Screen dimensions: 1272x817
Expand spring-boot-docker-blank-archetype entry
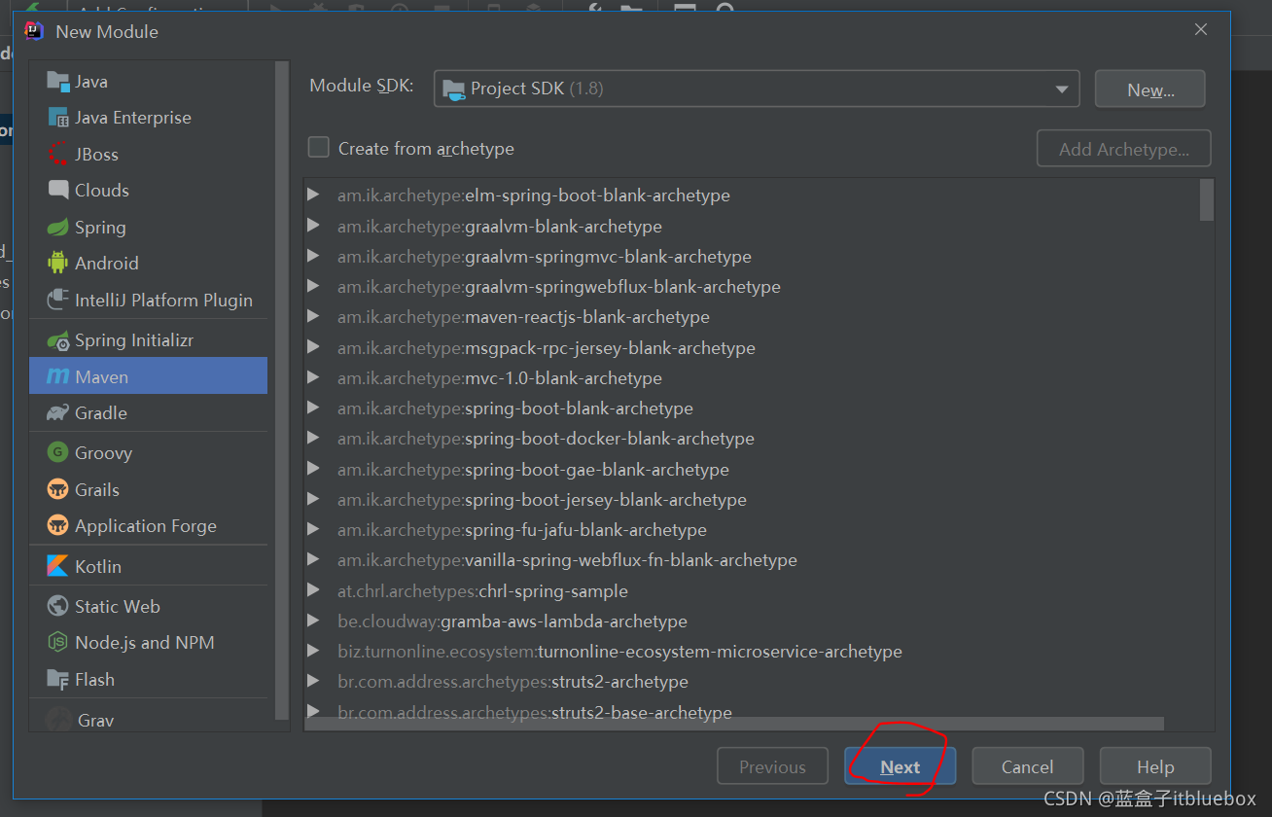[x=313, y=438]
